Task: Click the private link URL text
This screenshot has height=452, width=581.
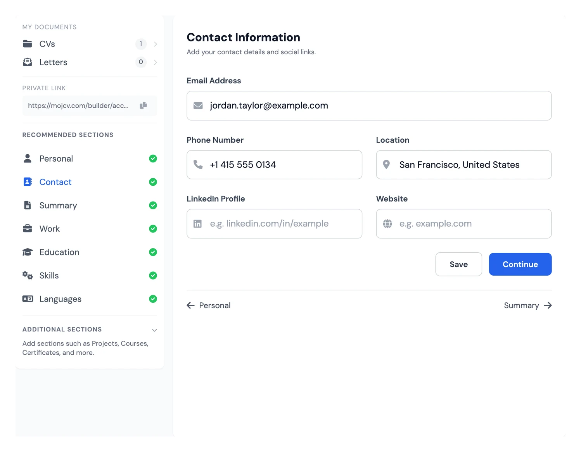Action: 78,105
